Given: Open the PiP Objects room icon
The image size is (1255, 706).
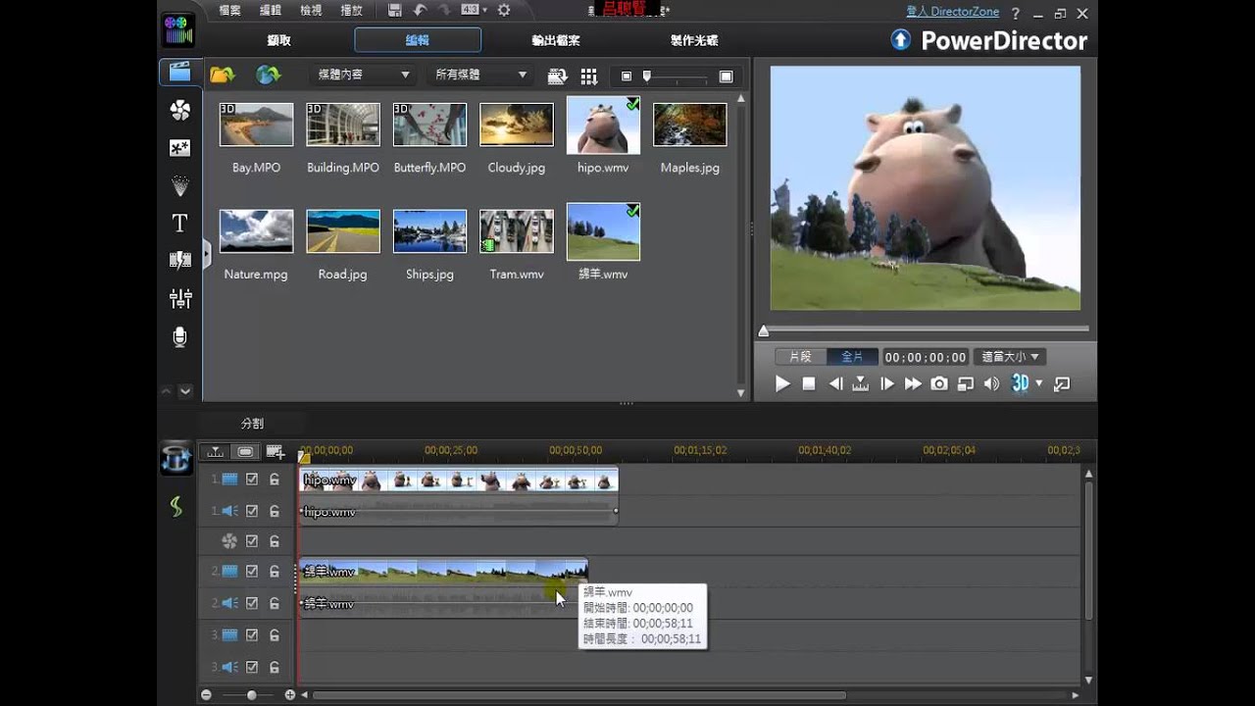Looking at the screenshot, I should pos(179,148).
